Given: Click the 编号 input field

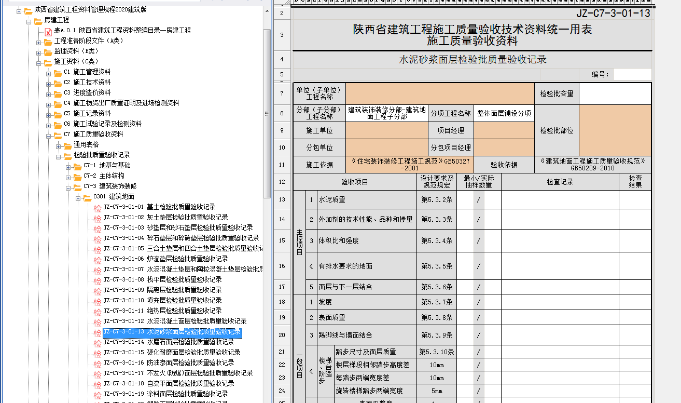Looking at the screenshot, I should click(632, 74).
